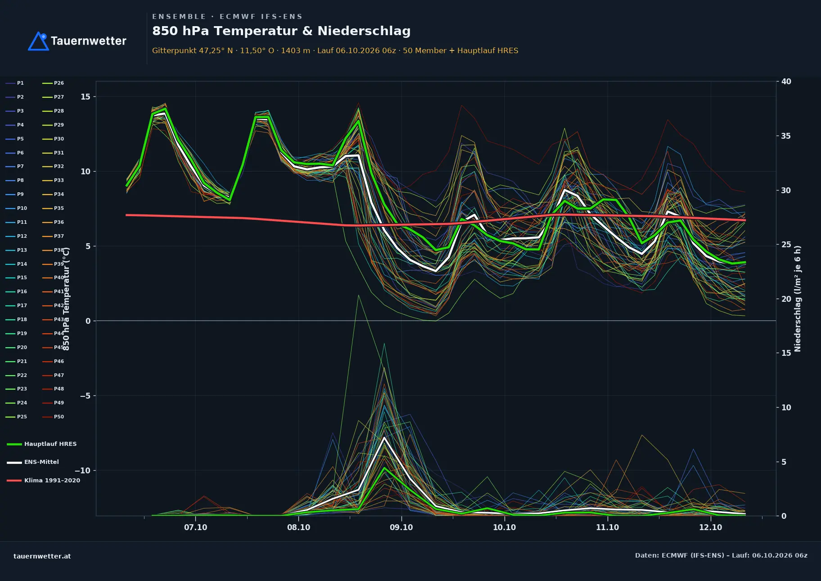
Task: Click the P5 legend entry
Action: 15,139
